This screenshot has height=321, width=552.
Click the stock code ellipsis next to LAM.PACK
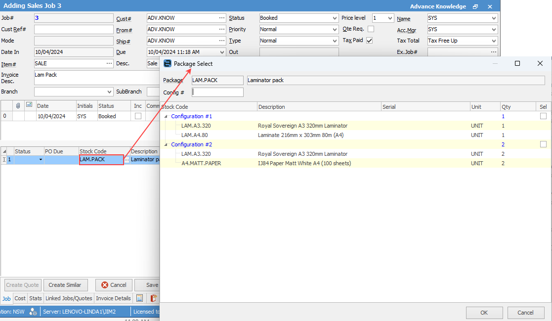(127, 160)
